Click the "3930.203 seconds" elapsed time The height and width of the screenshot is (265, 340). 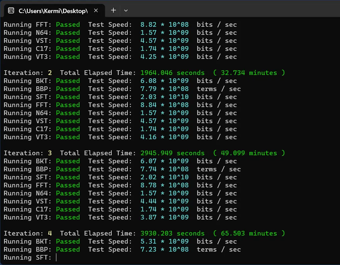pos(172,233)
